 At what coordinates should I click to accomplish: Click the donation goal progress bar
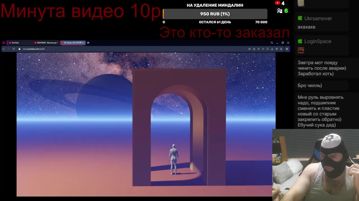point(215,14)
